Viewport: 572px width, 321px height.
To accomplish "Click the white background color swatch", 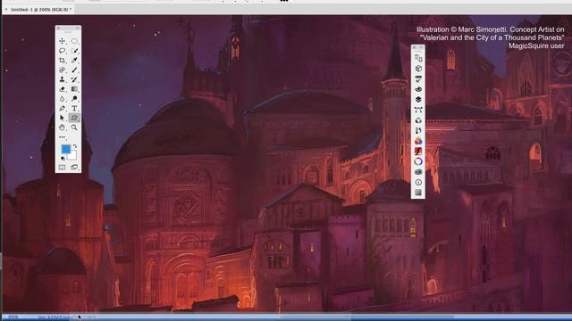I will [73, 157].
